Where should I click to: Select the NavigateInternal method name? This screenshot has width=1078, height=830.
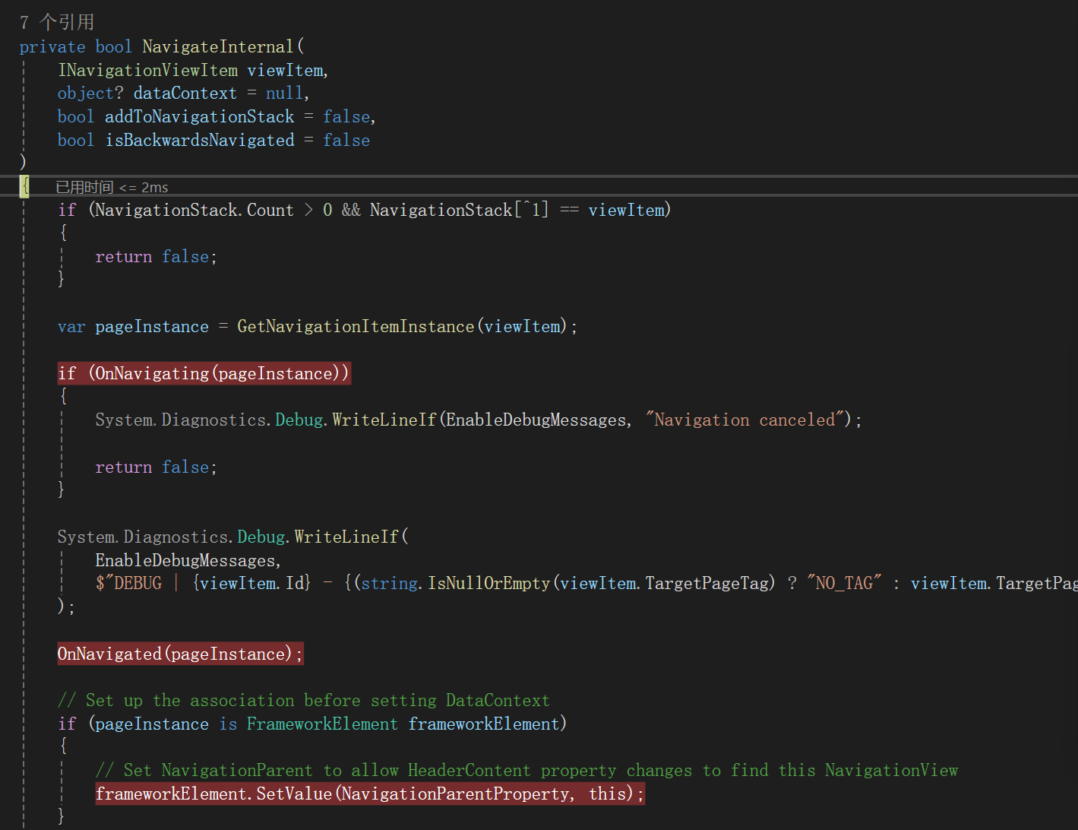[x=218, y=47]
